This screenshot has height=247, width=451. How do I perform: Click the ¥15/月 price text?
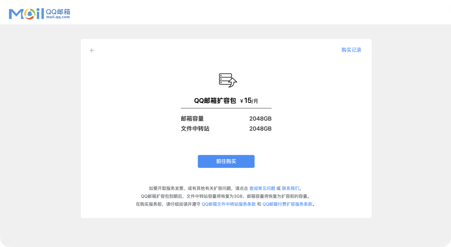tap(249, 100)
